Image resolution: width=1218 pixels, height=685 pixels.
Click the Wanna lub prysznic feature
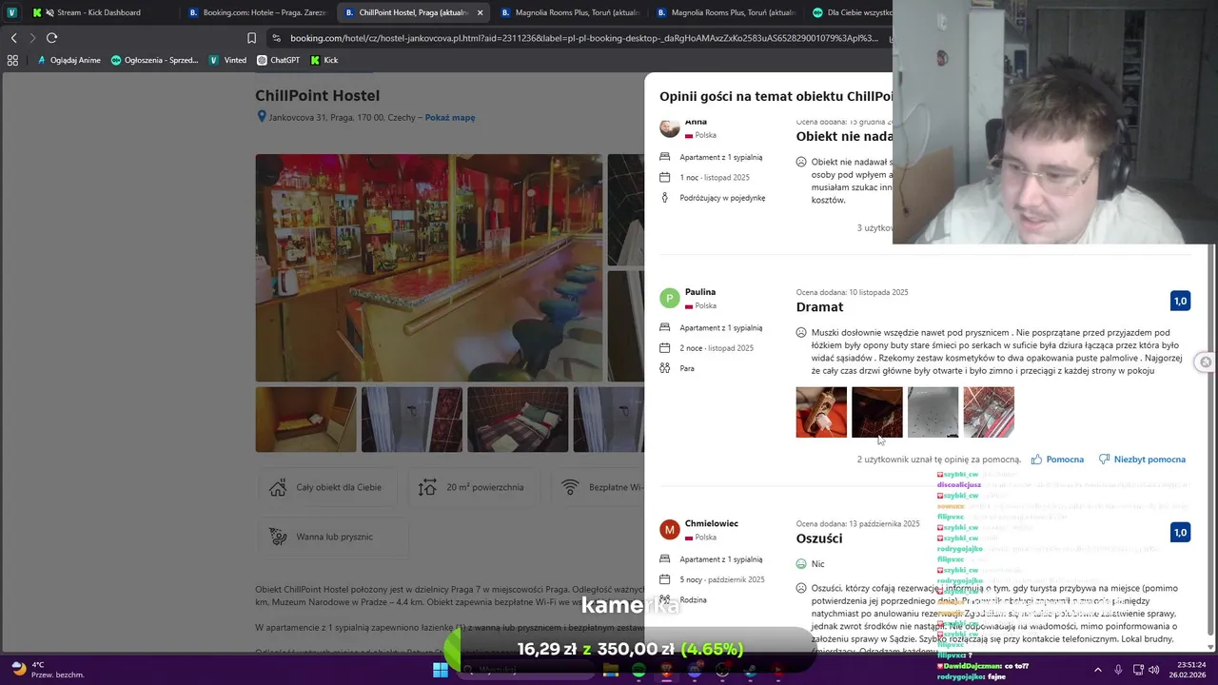333,537
